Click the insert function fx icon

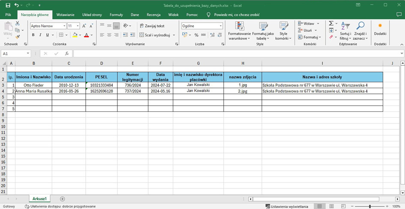point(66,54)
